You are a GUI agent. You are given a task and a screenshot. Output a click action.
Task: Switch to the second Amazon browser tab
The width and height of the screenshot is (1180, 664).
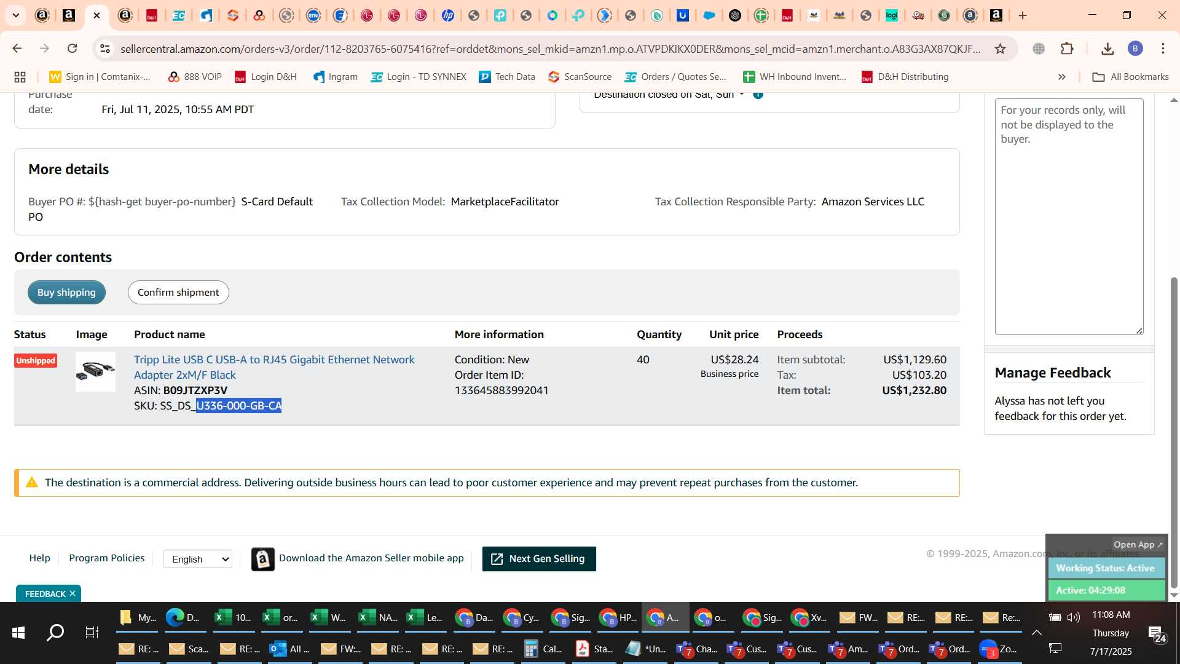point(69,15)
